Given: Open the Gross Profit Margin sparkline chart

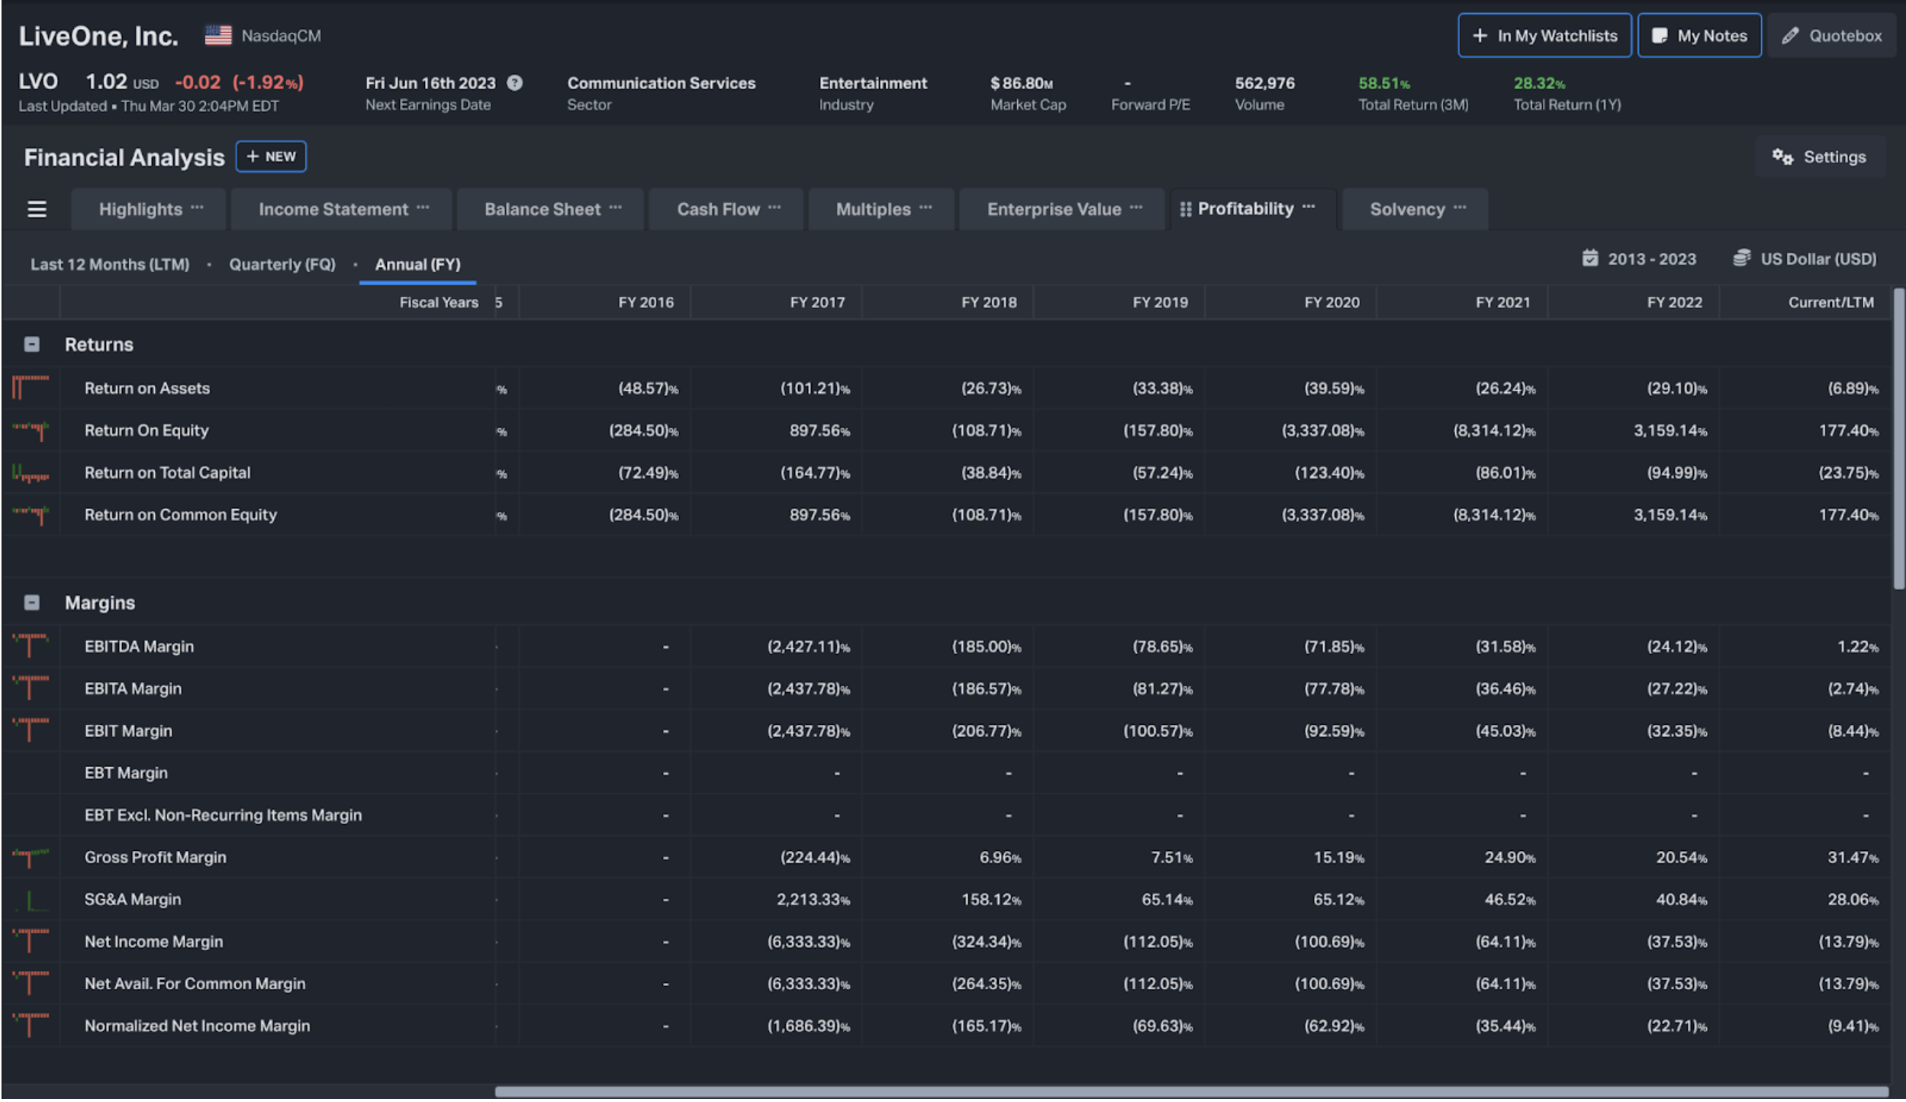Looking at the screenshot, I should (31, 857).
